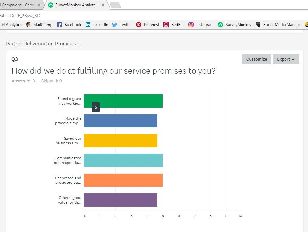308x232 pixels.
Task: Open a new browser tab
Action: tap(115, 5)
